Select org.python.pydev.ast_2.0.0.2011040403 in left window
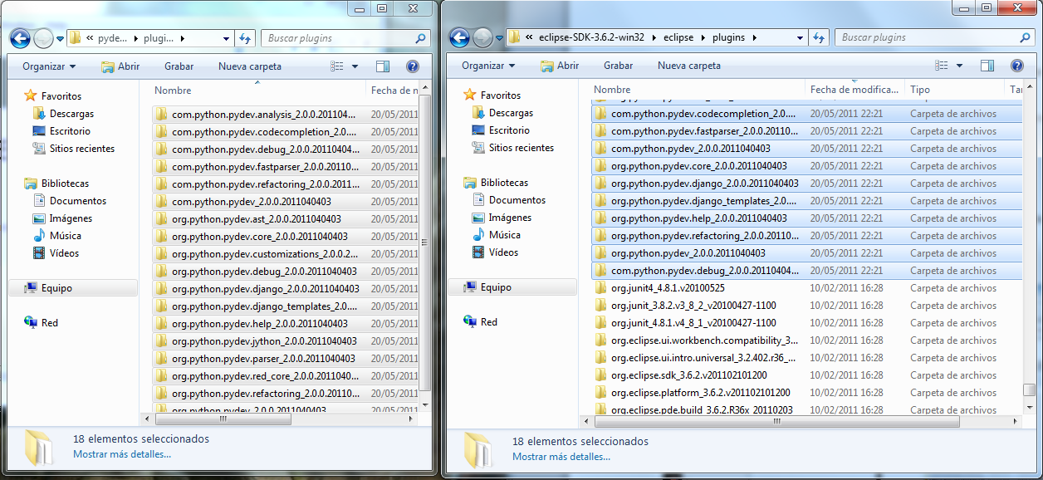This screenshot has height=480, width=1043. coord(286,218)
